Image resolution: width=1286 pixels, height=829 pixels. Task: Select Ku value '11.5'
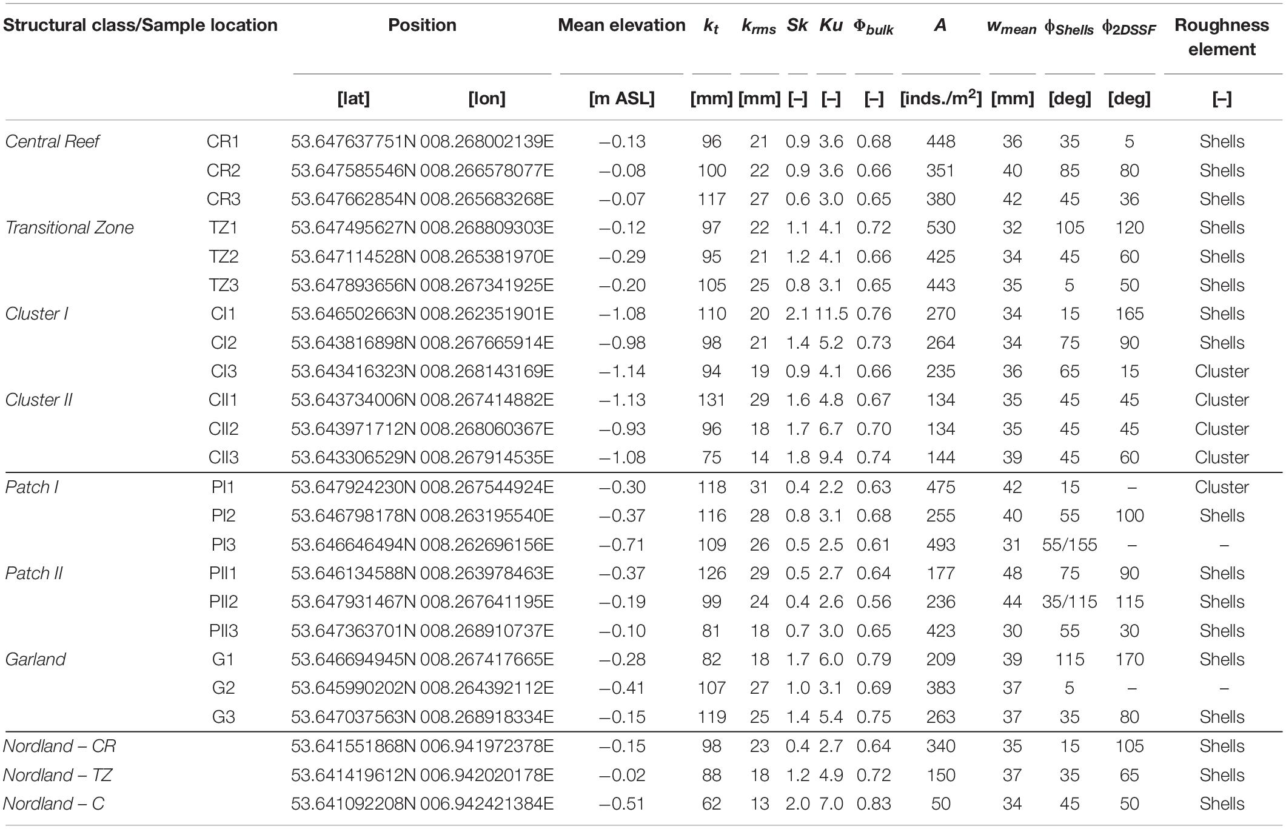click(x=831, y=314)
